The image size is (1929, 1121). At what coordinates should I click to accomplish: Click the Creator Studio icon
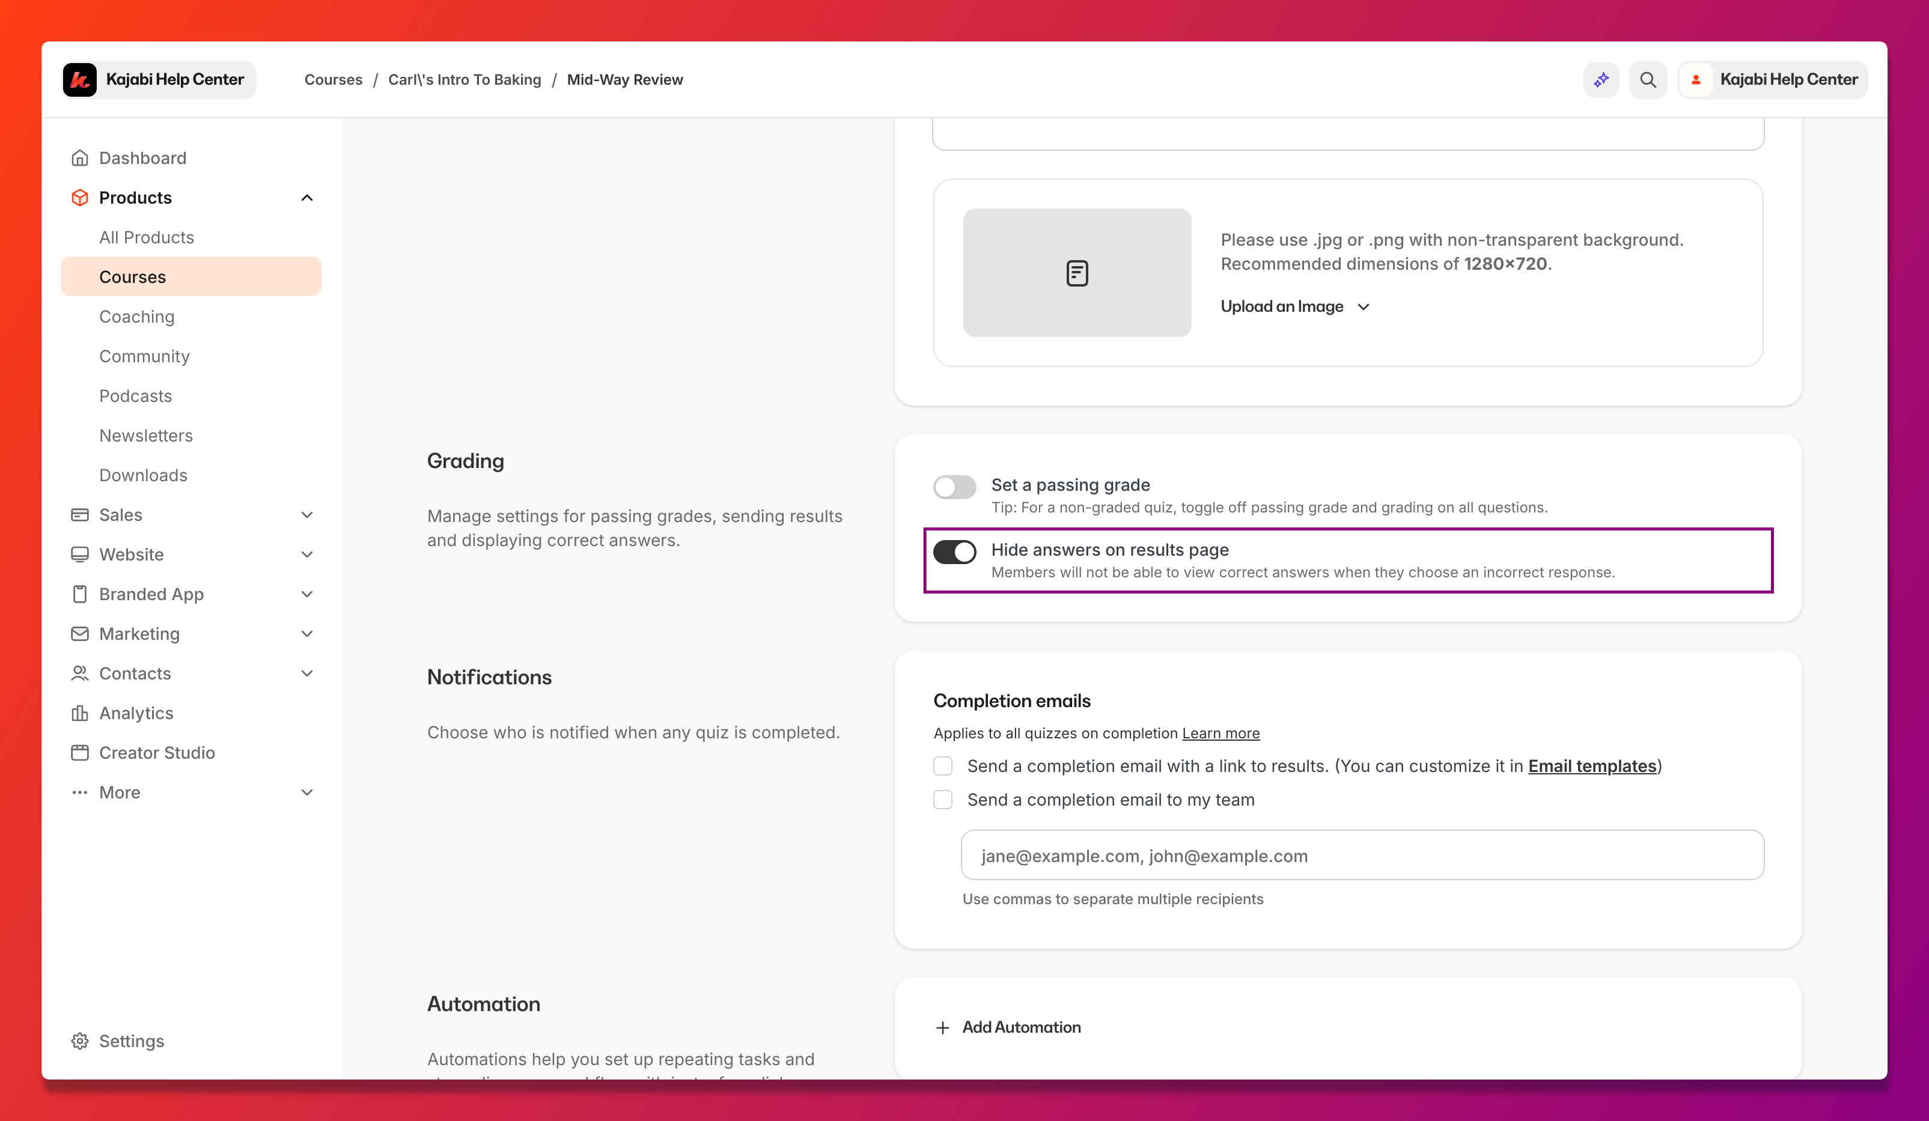pos(79,753)
